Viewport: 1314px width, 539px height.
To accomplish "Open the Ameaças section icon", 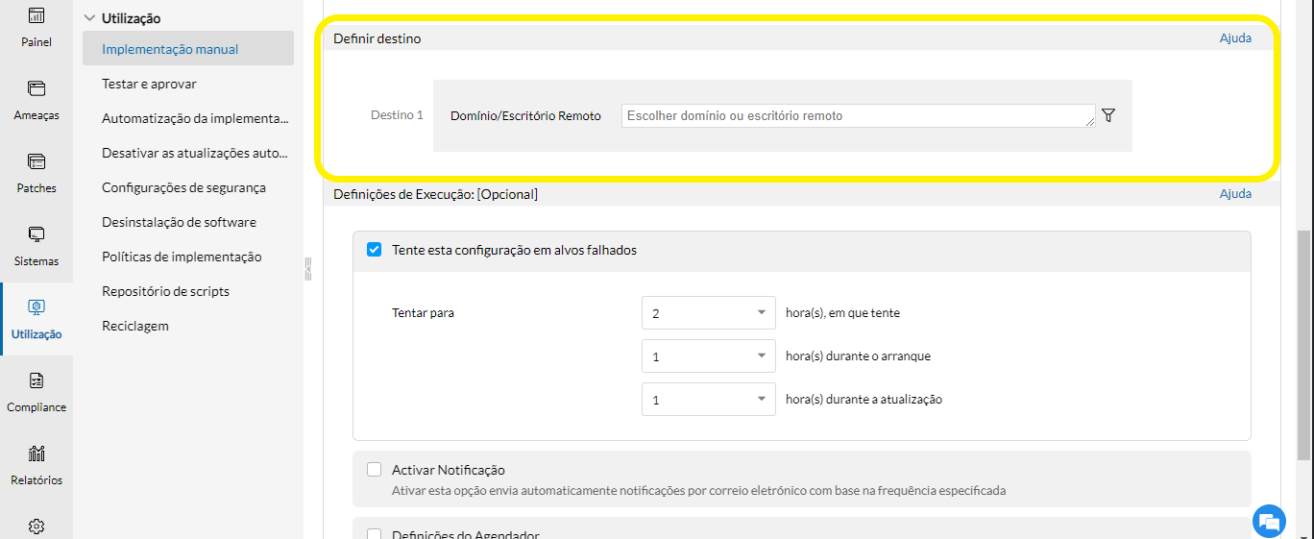I will (x=36, y=89).
